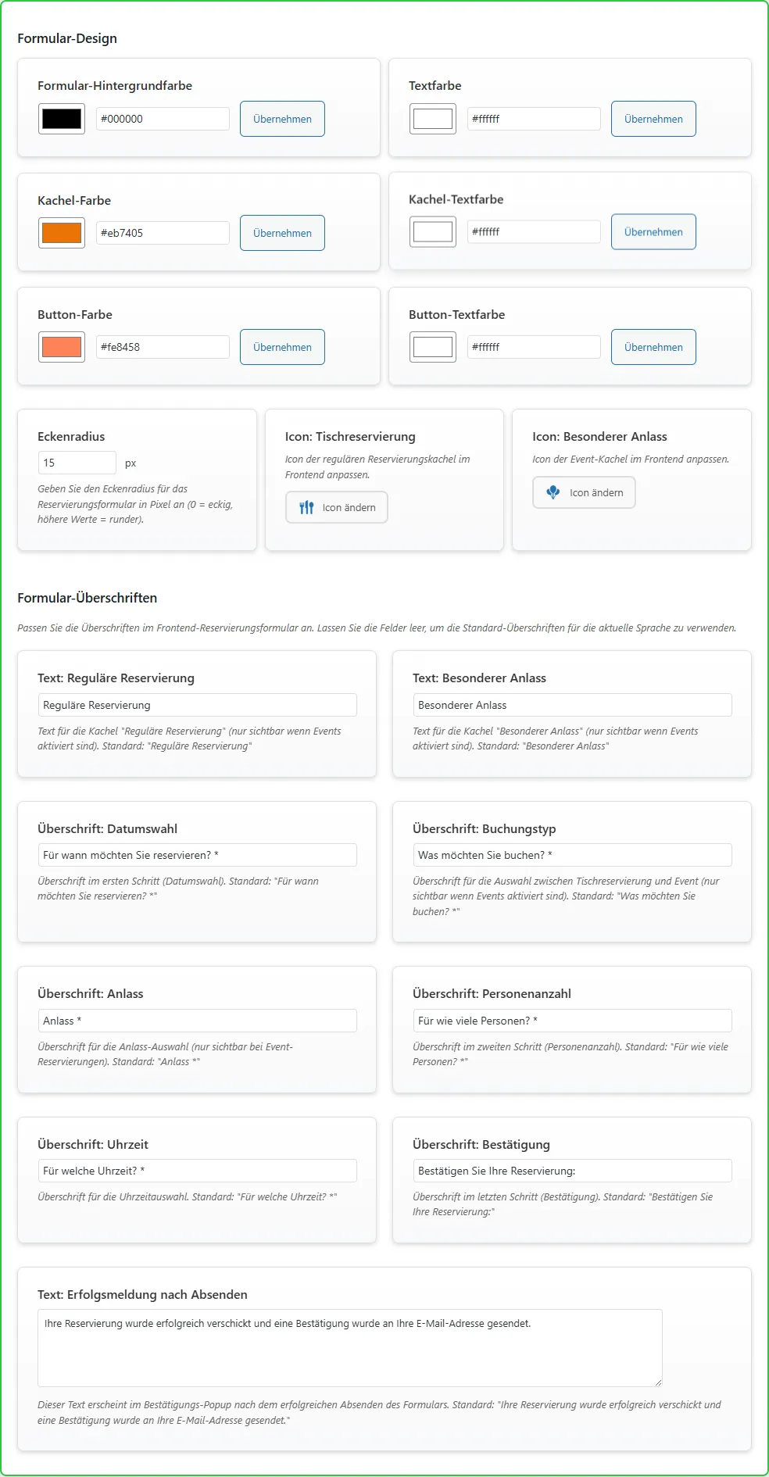Pick the coral Button-Farbe swatch
The width and height of the screenshot is (769, 1477).
pyautogui.click(x=62, y=347)
